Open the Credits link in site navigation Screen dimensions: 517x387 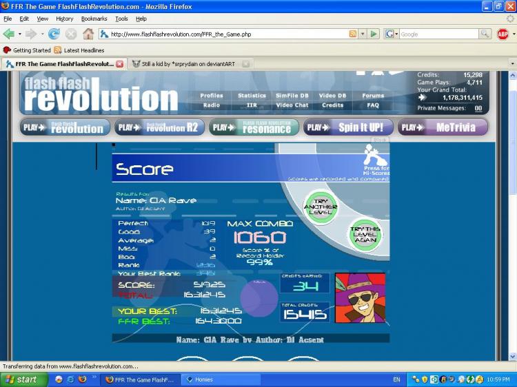(x=332, y=105)
